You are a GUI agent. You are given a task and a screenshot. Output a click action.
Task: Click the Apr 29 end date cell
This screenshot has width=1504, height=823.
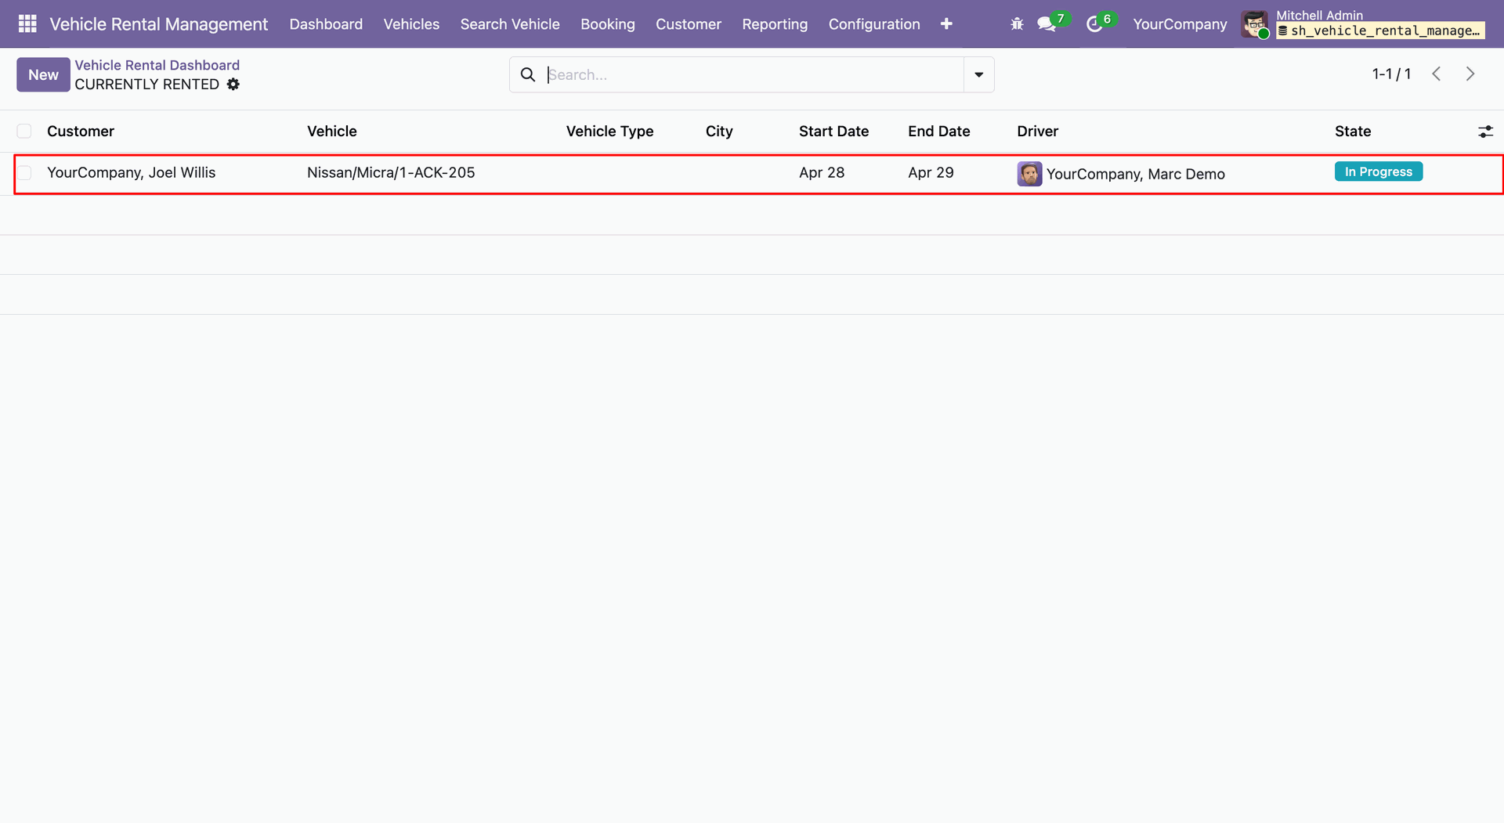931,173
